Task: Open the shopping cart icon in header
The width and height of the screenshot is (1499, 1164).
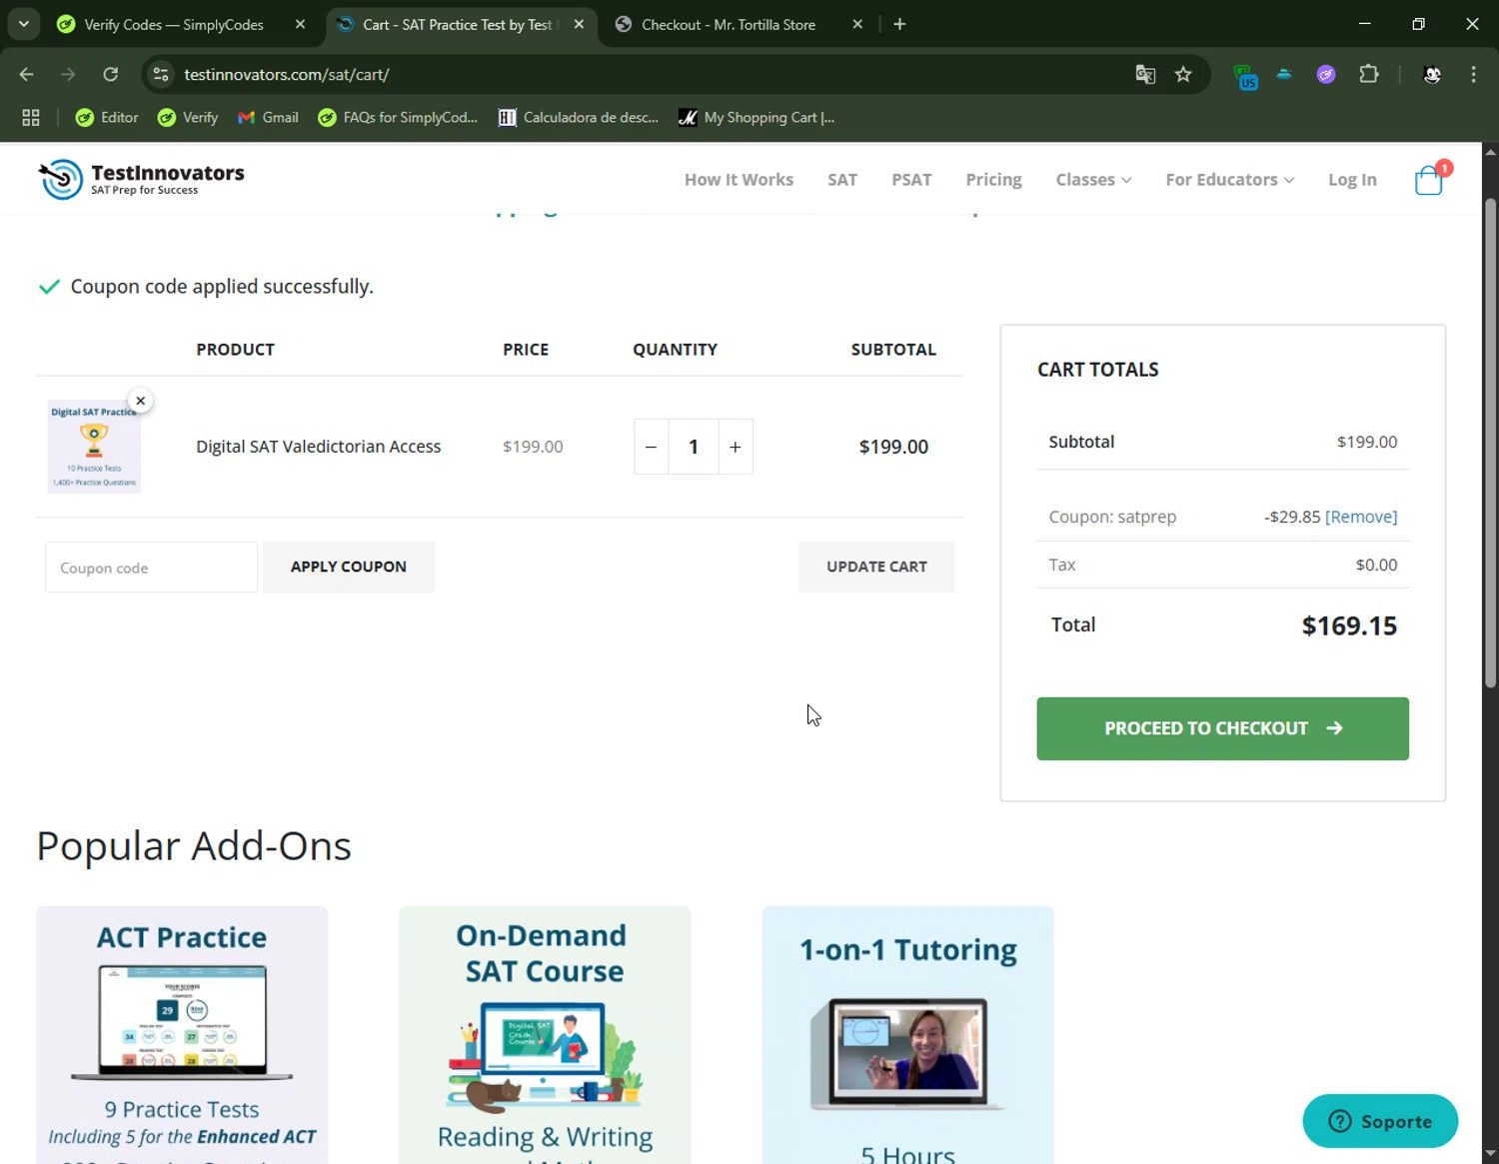Action: pos(1429,180)
